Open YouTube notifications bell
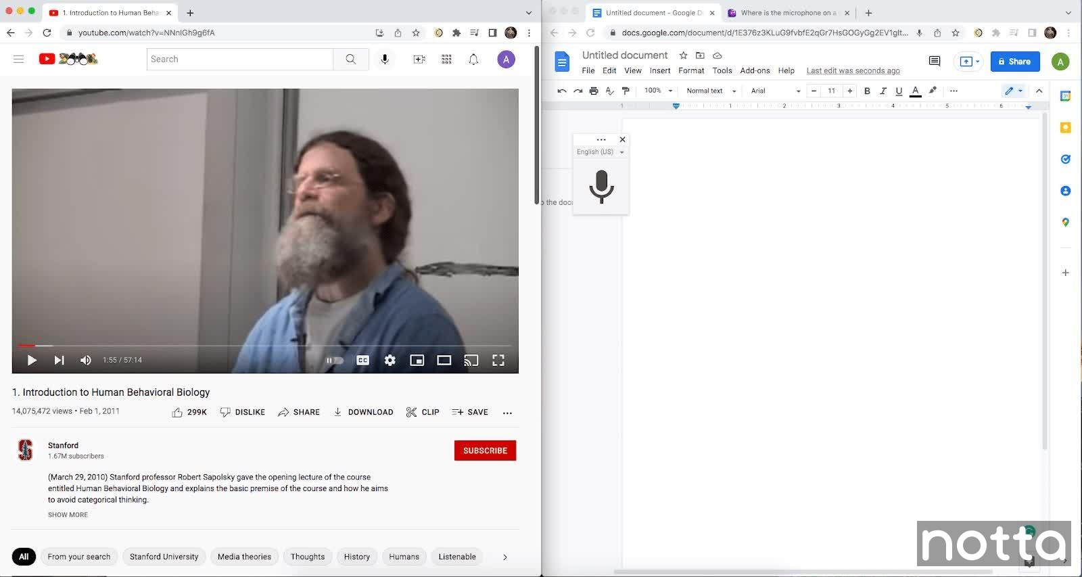This screenshot has width=1082, height=577. coord(473,60)
